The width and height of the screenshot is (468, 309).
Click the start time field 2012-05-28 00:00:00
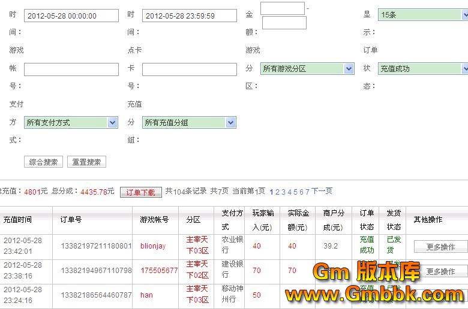[x=71, y=16]
